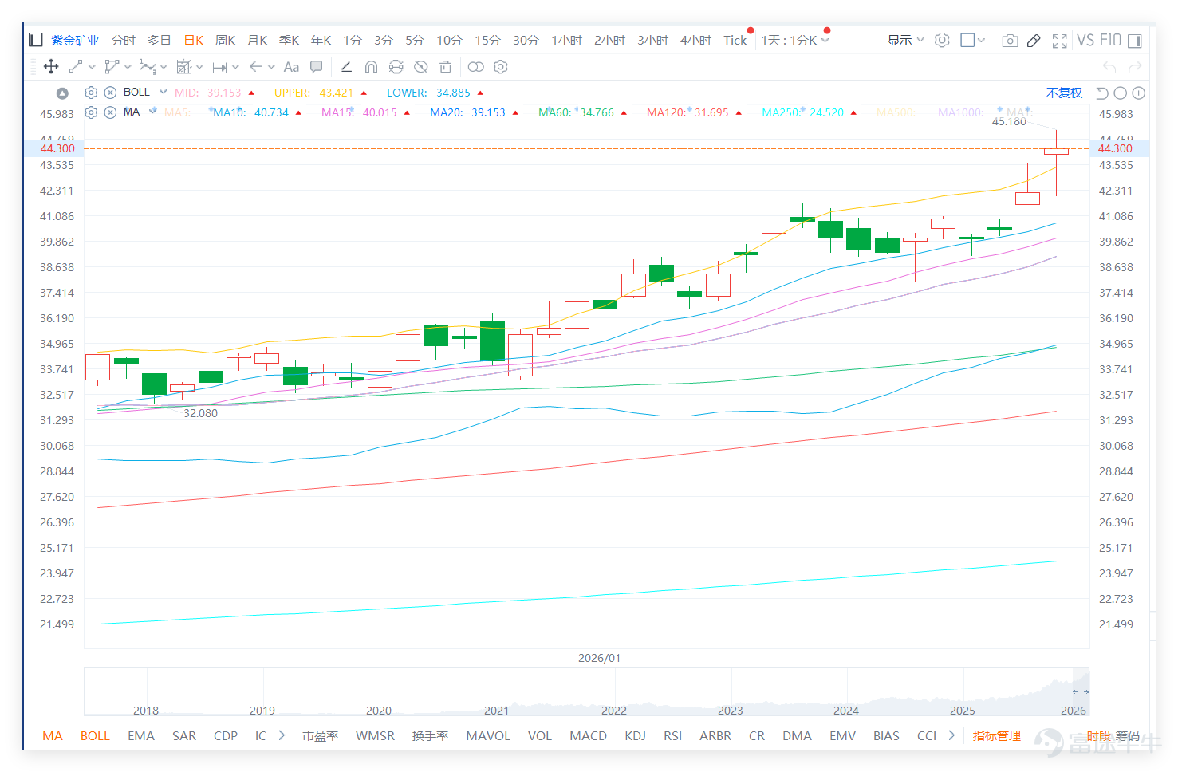Delete drawings with the trash icon
This screenshot has height=772, width=1178.
coord(446,67)
